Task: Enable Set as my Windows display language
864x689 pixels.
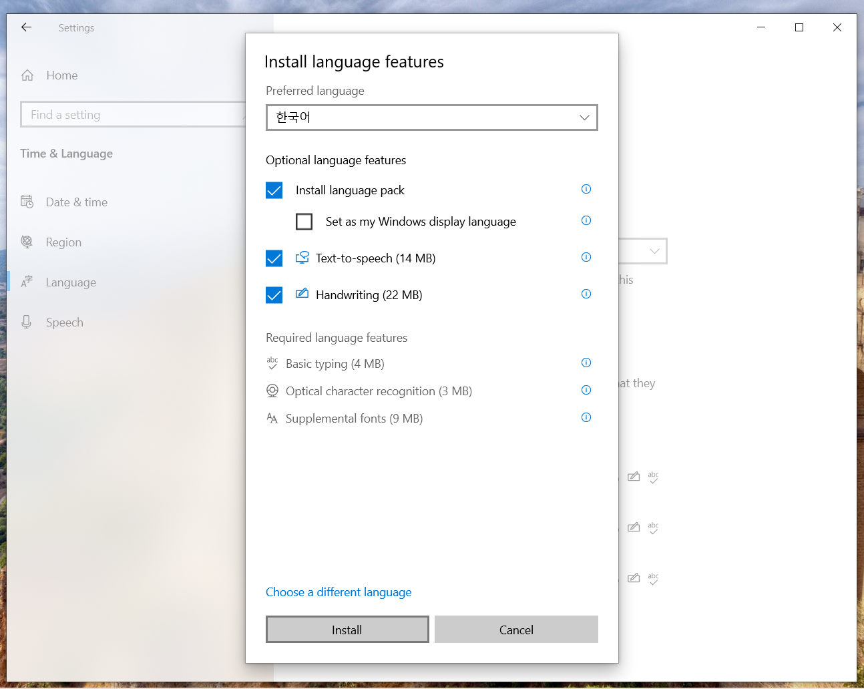Action: click(304, 222)
